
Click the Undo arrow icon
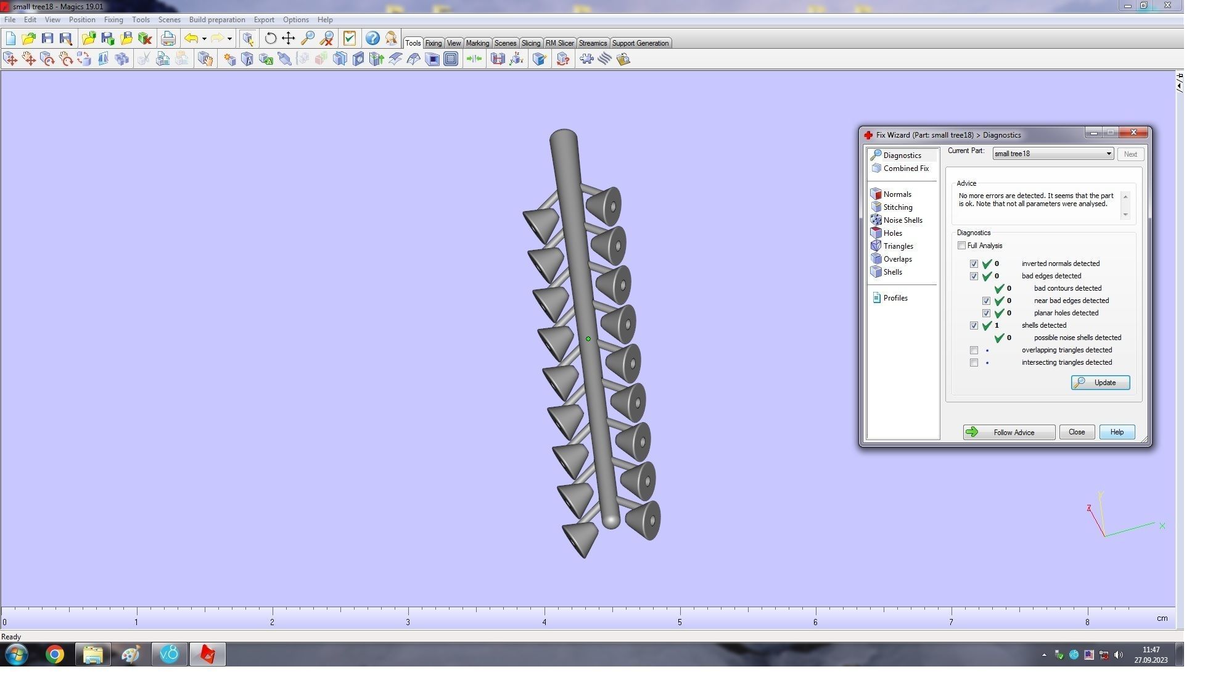click(191, 38)
